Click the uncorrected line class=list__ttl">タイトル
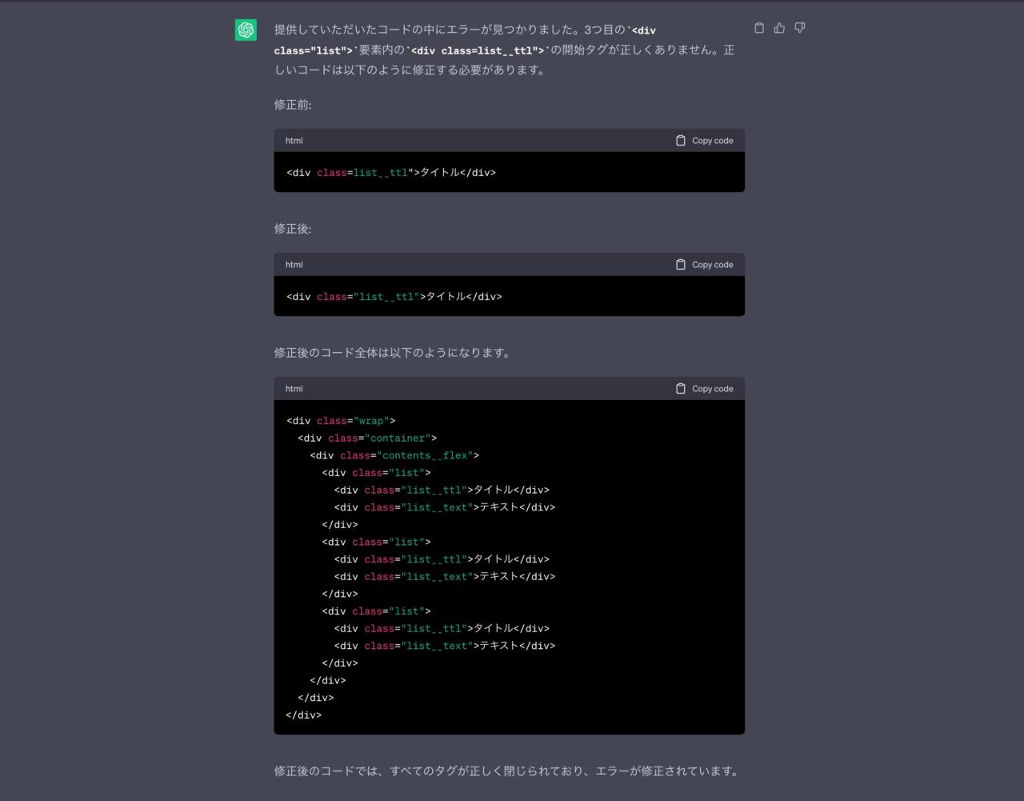The image size is (1024, 801). pyautogui.click(x=391, y=172)
